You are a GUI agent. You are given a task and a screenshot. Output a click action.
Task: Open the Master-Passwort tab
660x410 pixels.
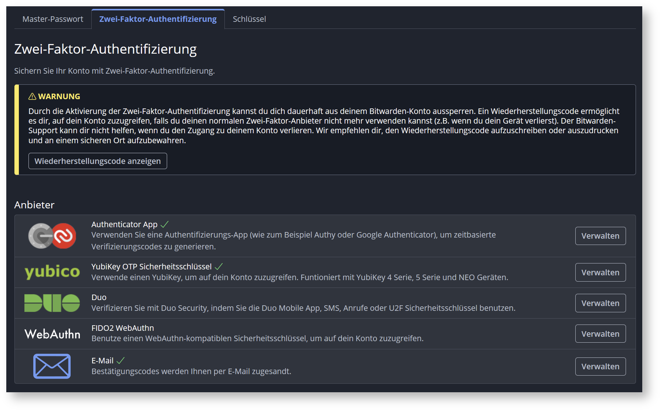(53, 19)
